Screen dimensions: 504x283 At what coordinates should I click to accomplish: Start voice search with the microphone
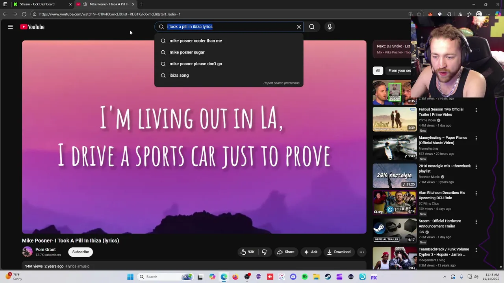click(x=330, y=27)
